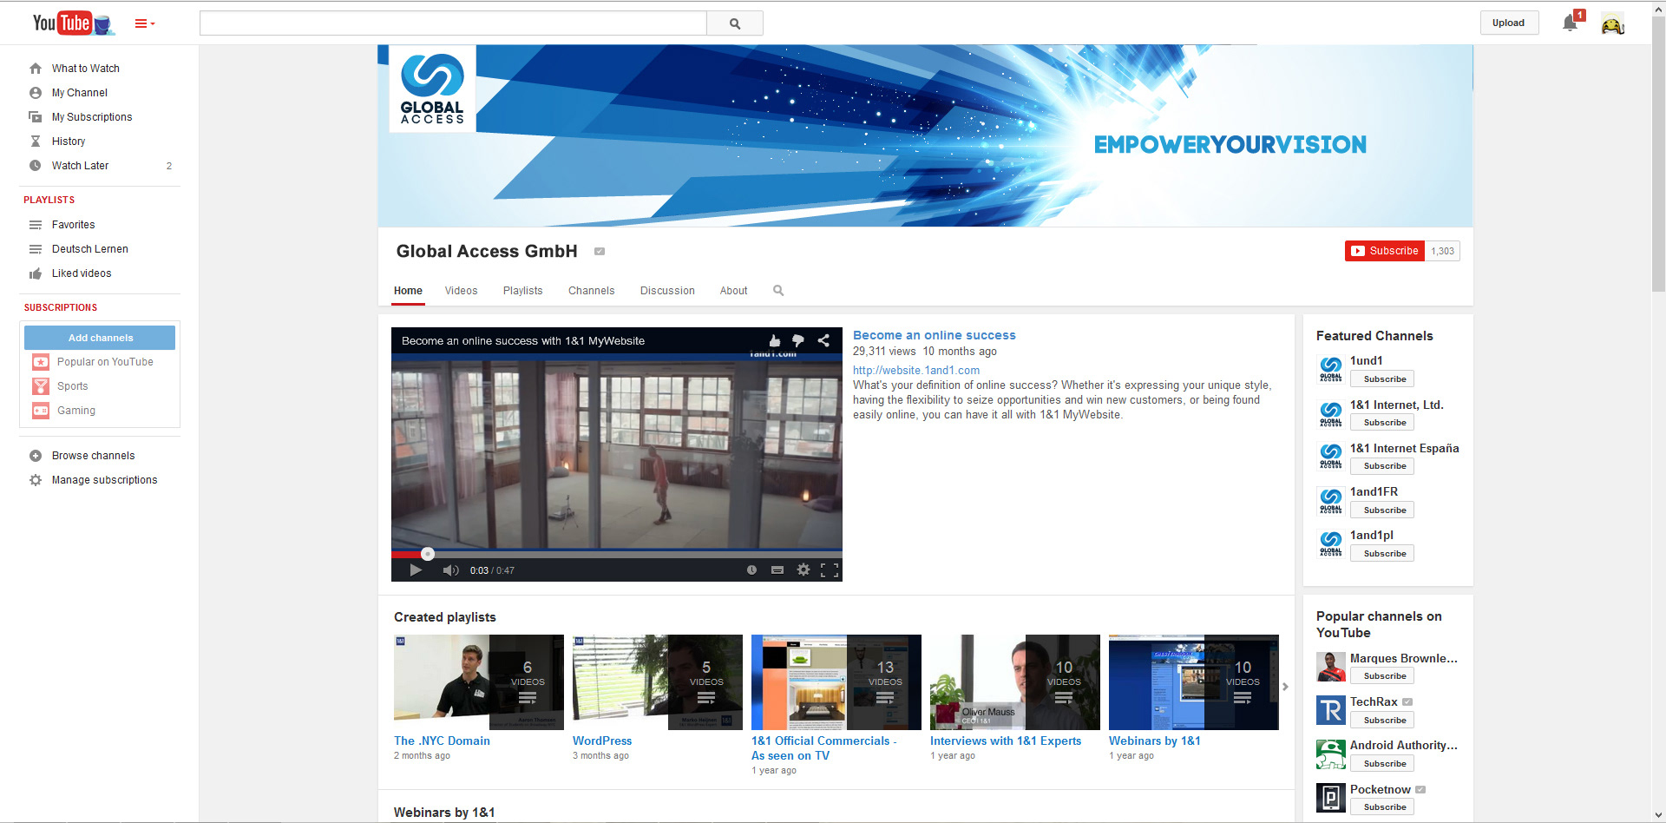The height and width of the screenshot is (823, 1666).
Task: Open the Gaming channel icon
Action: coord(41,411)
